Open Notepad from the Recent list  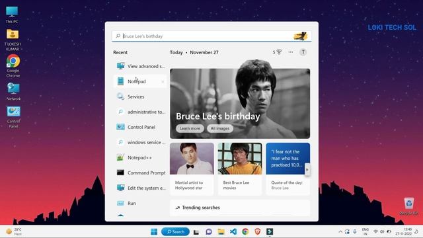click(140, 81)
